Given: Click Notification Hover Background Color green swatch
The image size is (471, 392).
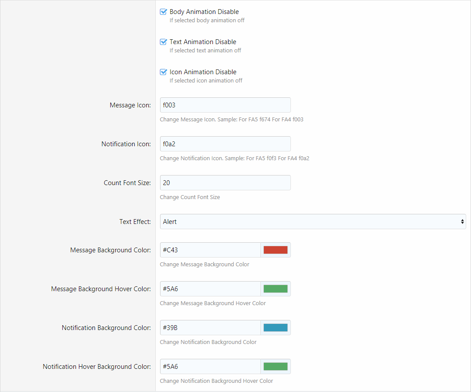Looking at the screenshot, I should 275,367.
